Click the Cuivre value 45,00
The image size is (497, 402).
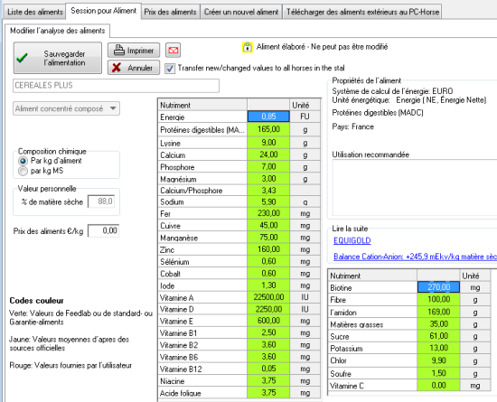[x=268, y=225]
